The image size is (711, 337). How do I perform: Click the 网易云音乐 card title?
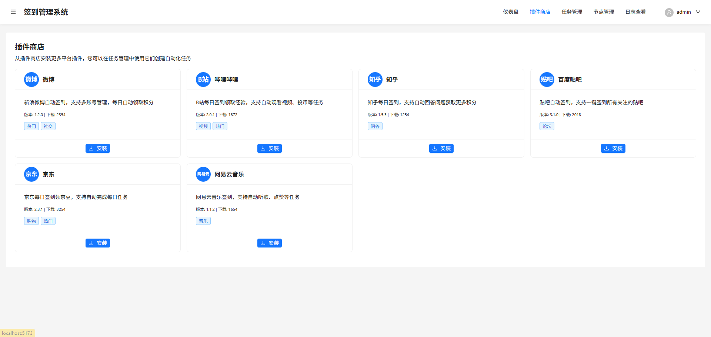[229, 174]
